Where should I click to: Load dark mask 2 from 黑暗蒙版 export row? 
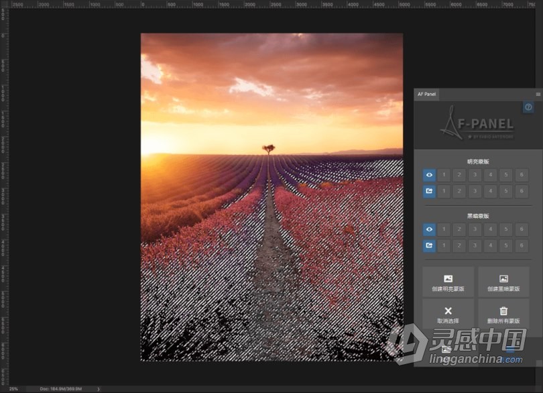(460, 245)
